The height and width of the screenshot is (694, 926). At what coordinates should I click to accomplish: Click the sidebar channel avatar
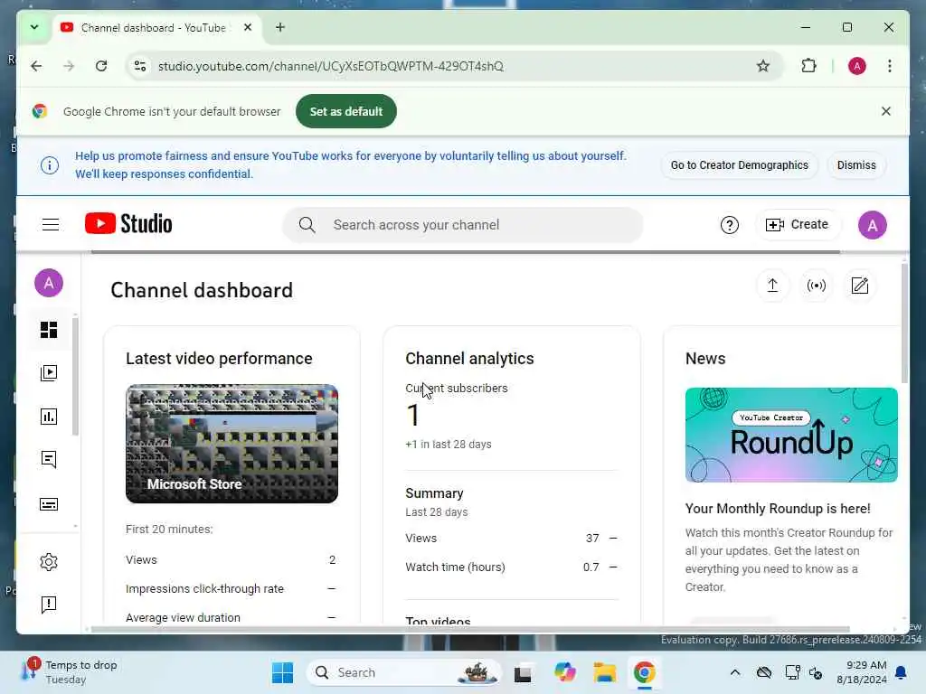49,283
